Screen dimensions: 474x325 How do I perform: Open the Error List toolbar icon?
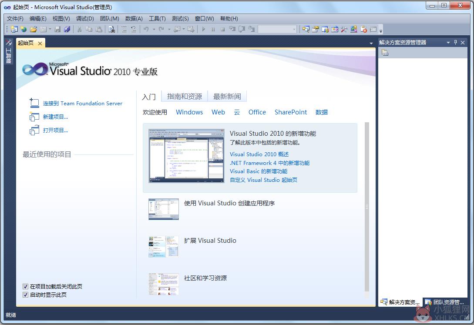(x=364, y=29)
